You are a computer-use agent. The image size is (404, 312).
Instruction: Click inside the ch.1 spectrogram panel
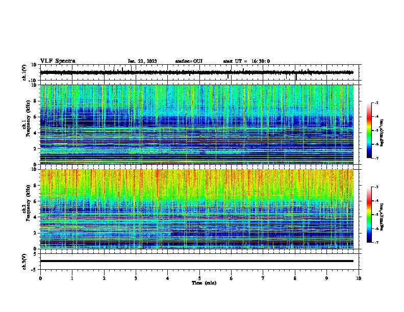(196, 124)
